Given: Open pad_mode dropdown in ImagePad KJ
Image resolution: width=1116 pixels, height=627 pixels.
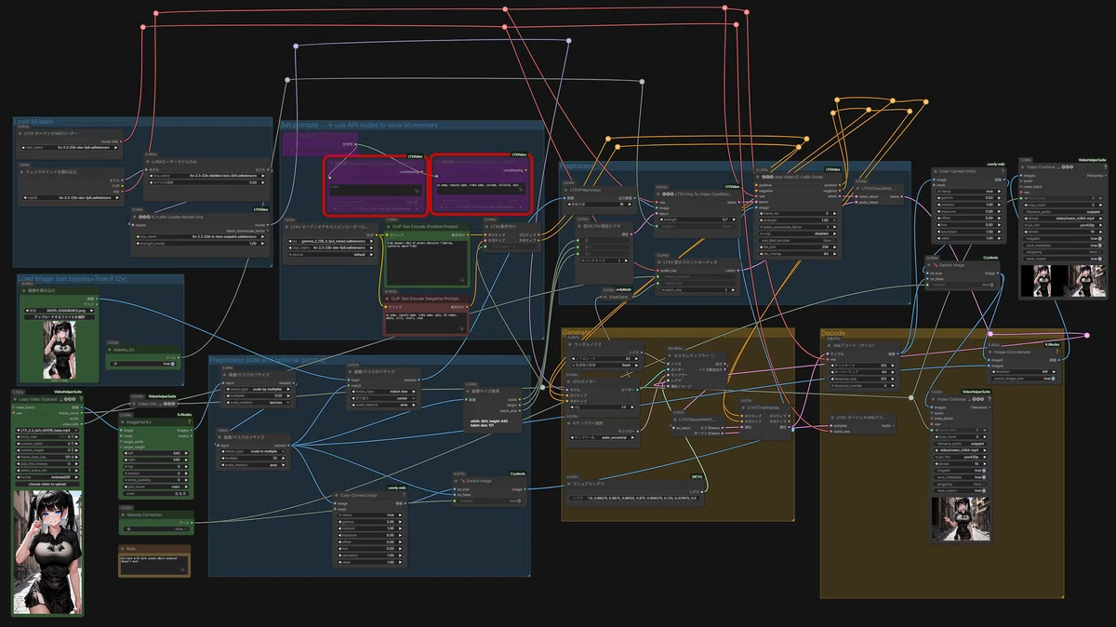Looking at the screenshot, I should [158, 487].
